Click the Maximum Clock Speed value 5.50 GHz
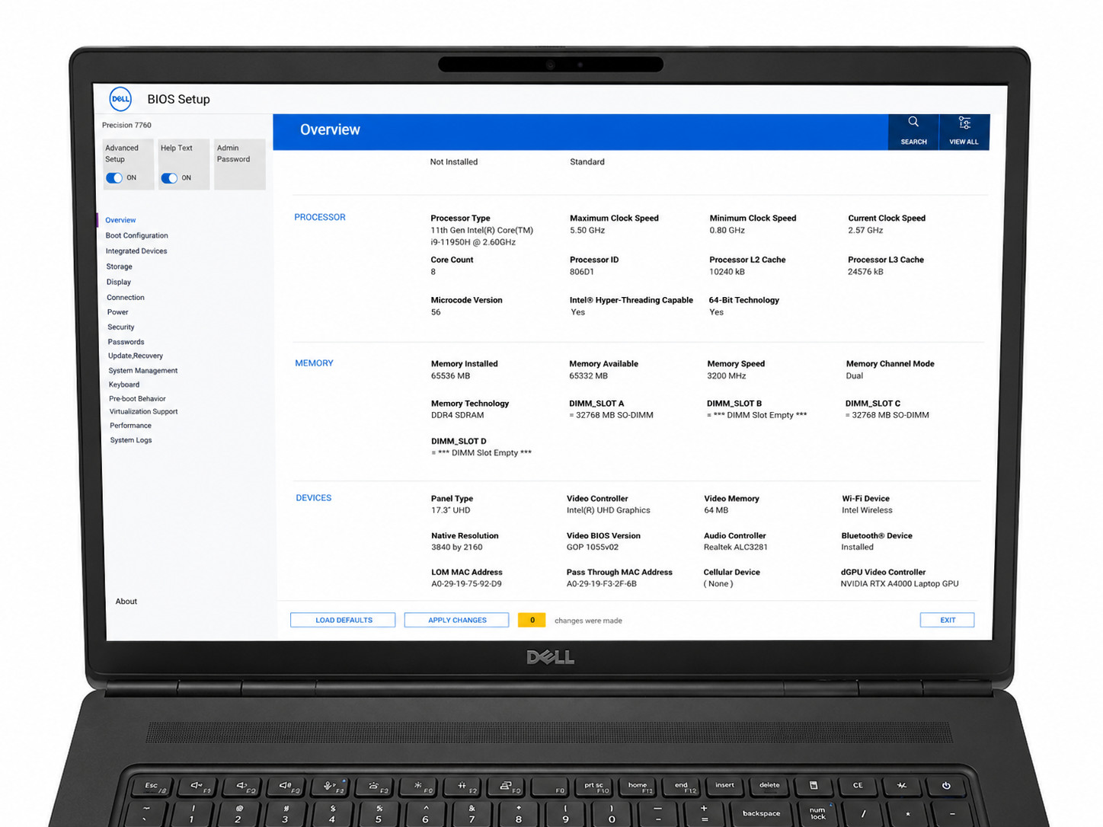 pos(587,230)
